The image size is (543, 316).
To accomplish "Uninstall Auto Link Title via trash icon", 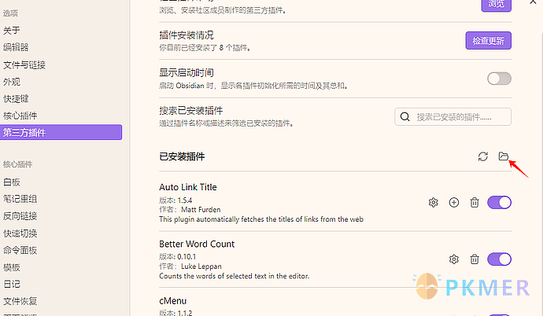I will click(x=475, y=202).
